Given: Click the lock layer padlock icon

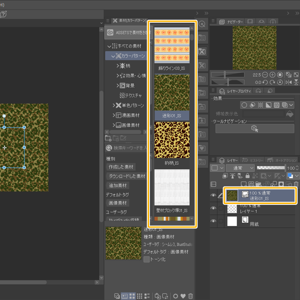Looking at the screenshot, I should click(247, 176).
